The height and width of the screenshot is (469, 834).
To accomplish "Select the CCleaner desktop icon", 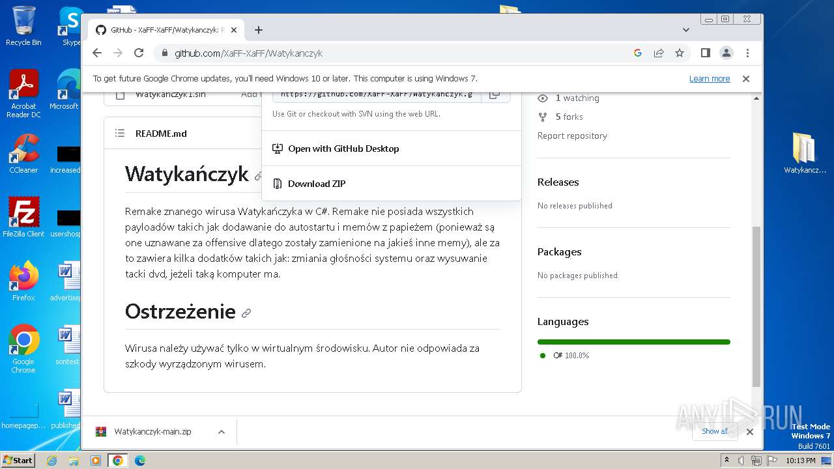I will (23, 154).
